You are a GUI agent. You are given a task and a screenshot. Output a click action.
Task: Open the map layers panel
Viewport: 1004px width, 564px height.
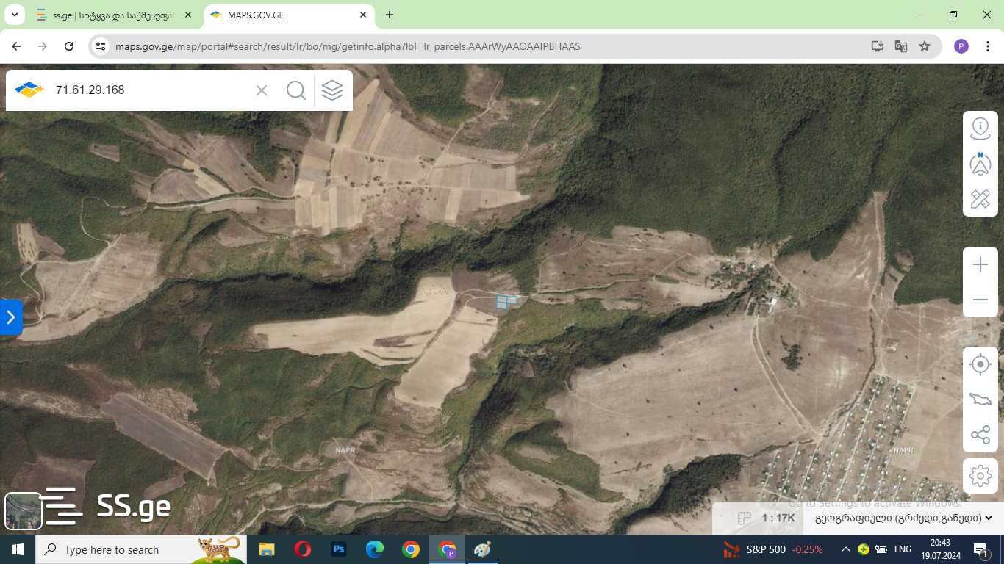[332, 90]
